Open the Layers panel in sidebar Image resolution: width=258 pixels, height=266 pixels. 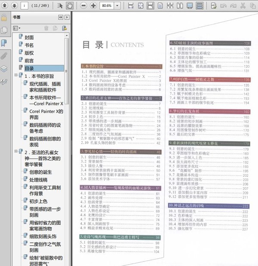[x=4, y=69]
